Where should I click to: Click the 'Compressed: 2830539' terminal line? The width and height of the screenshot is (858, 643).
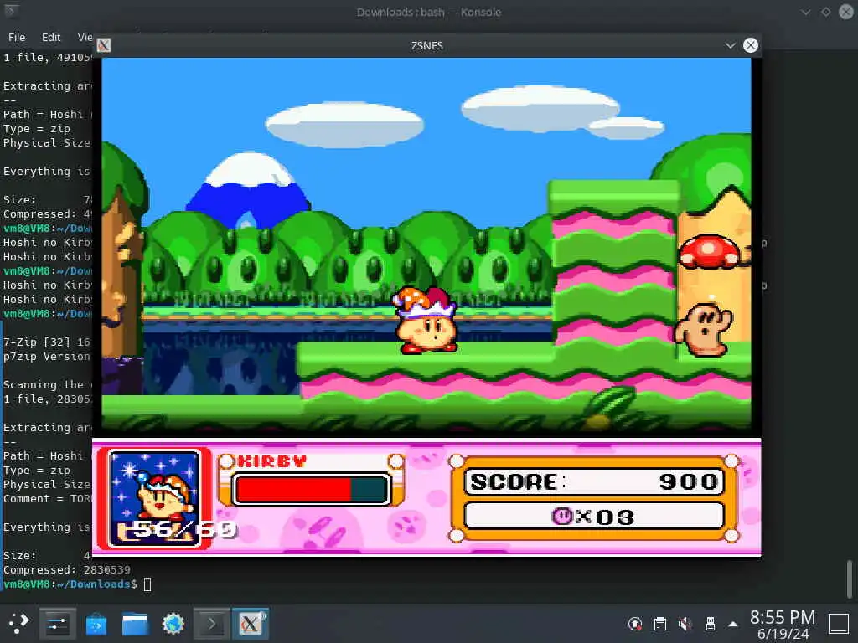67,569
